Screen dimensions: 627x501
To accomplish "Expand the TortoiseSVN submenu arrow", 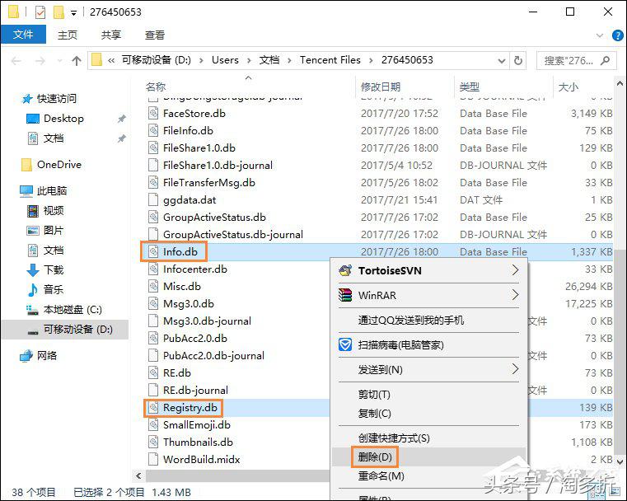I will 515,270.
